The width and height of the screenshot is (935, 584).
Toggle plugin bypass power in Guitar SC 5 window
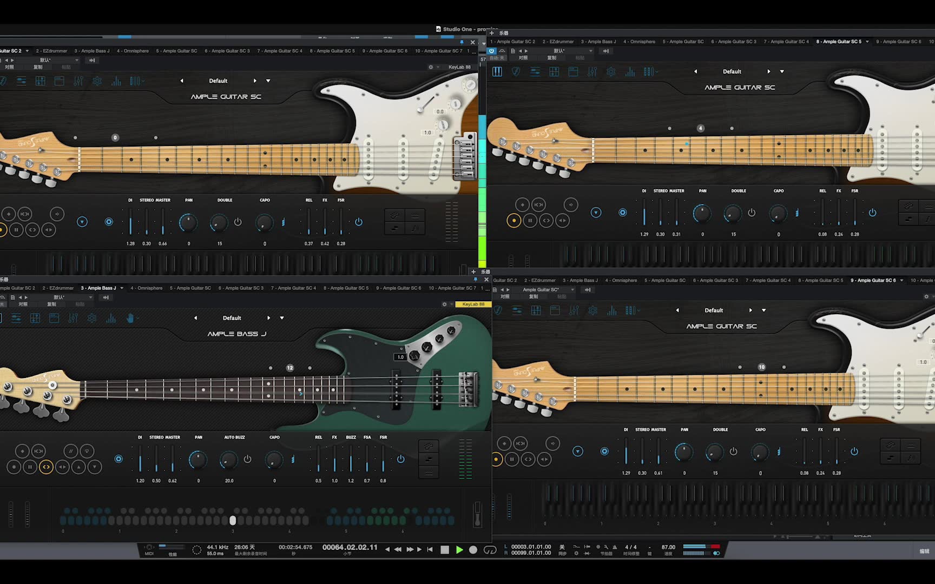point(491,51)
